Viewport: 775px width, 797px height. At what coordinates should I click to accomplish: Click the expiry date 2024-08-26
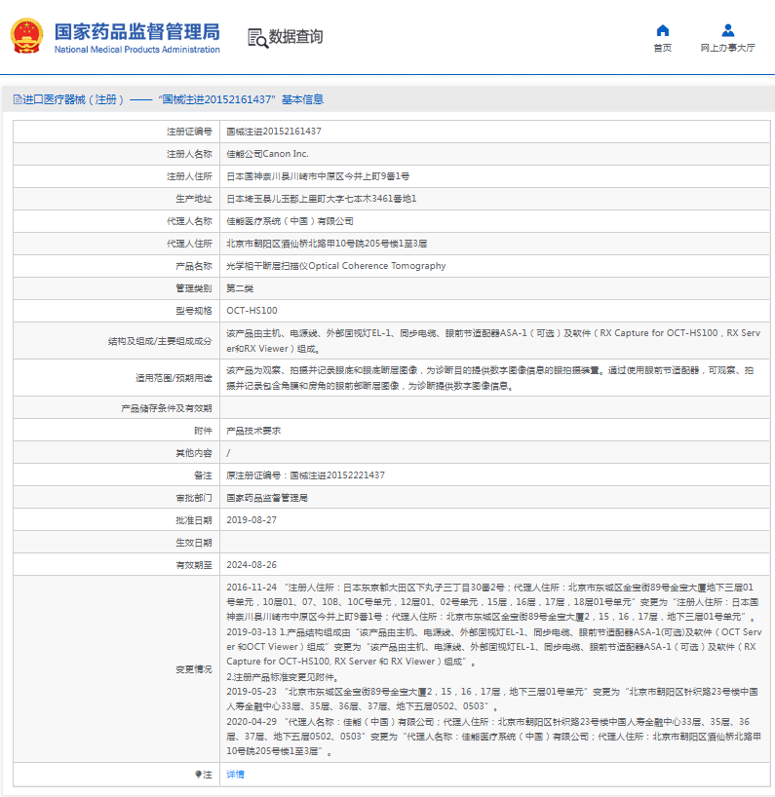tap(252, 564)
